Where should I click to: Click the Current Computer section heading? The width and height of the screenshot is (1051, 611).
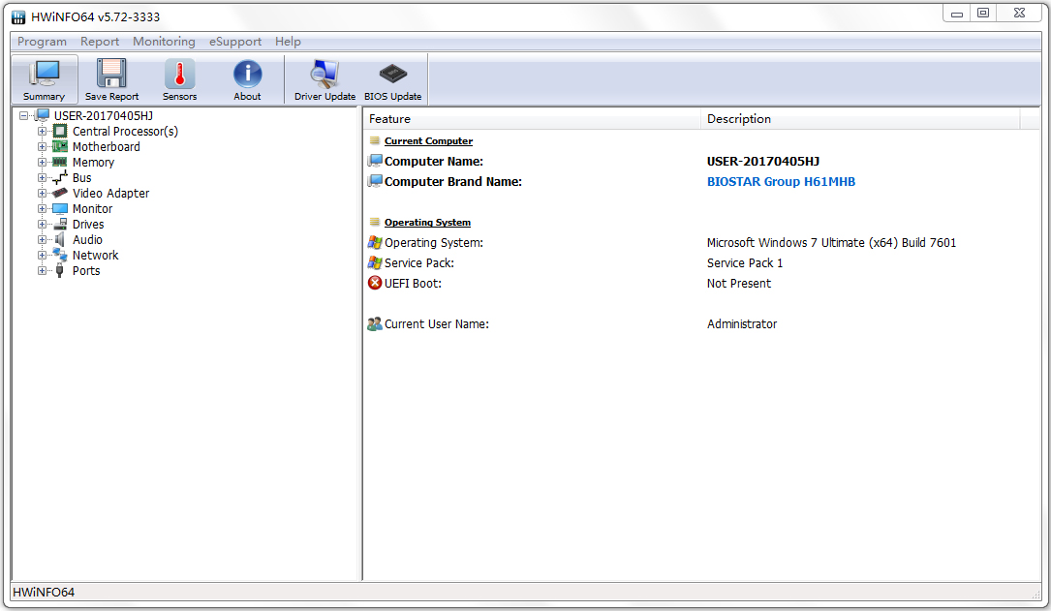tap(428, 140)
